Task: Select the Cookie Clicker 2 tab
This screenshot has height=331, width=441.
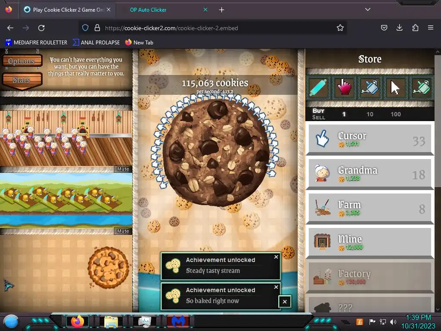Action: [68, 10]
